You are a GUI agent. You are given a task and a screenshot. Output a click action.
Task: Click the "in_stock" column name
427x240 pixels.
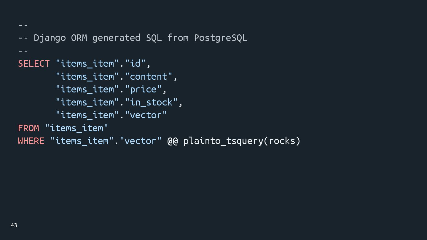click(x=151, y=102)
